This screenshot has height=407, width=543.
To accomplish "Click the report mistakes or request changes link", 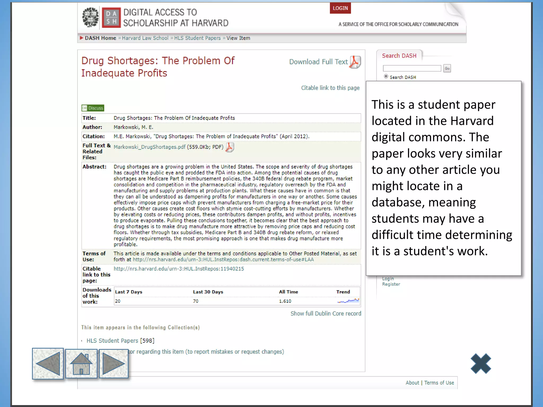I will coord(206,352).
